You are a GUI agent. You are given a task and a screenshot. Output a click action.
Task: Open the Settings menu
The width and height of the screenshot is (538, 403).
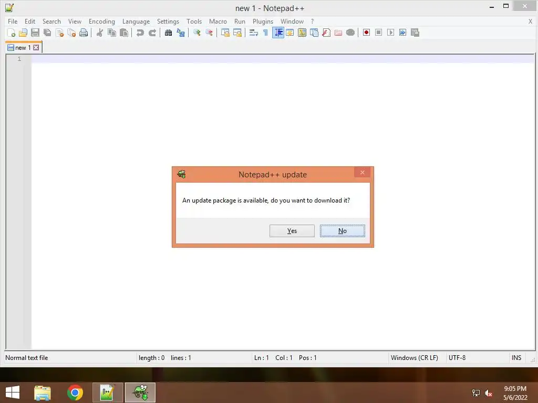point(168,21)
